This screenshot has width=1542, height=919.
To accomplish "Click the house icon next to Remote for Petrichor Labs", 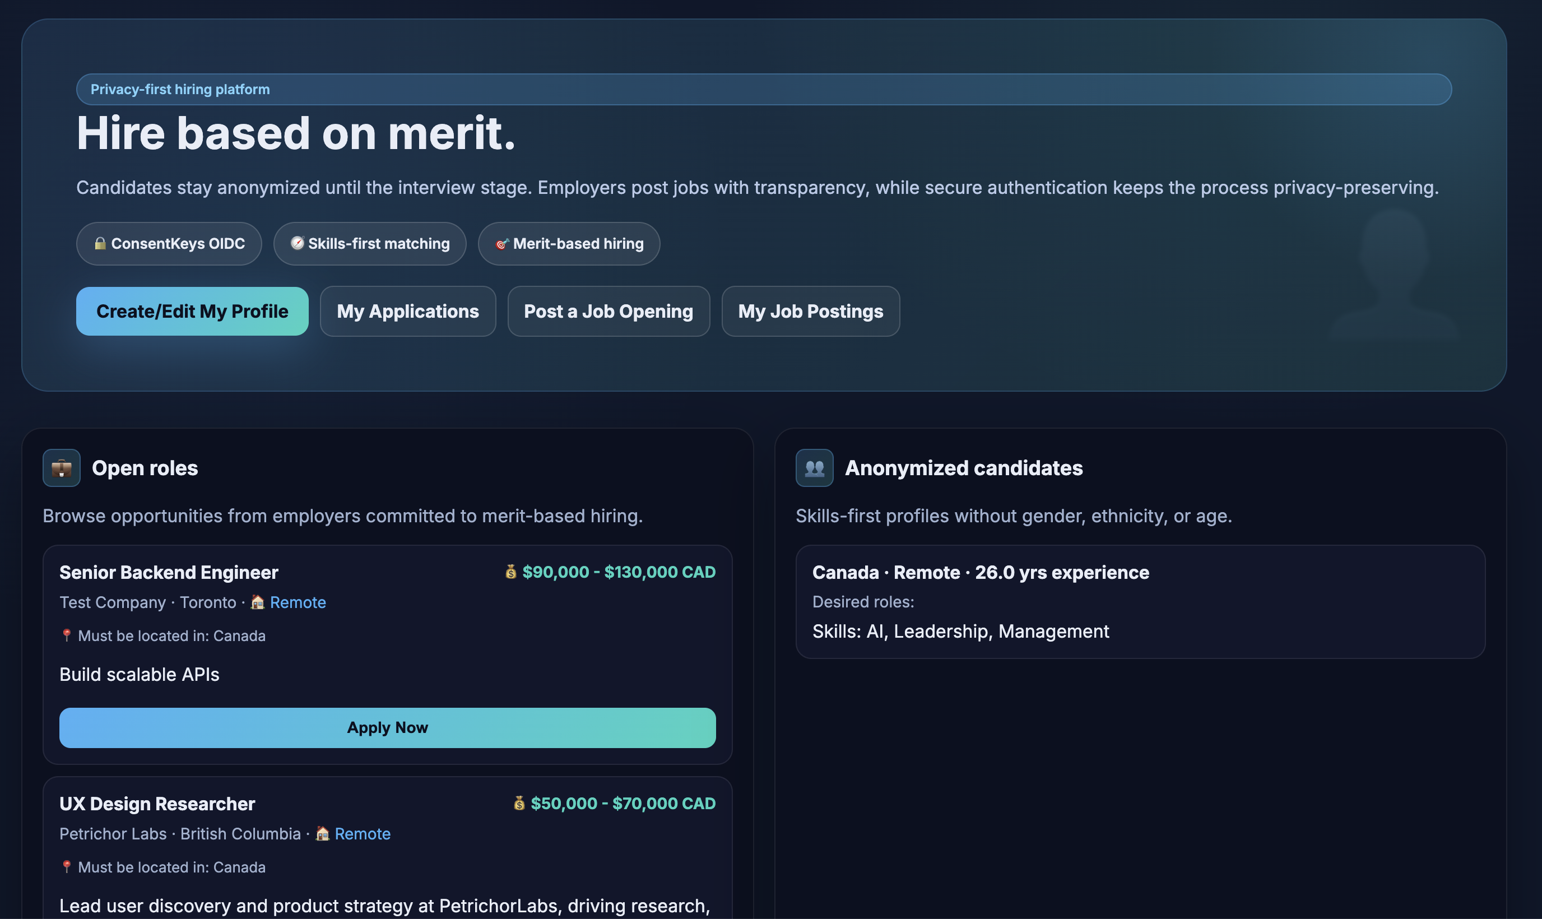I will click(321, 833).
